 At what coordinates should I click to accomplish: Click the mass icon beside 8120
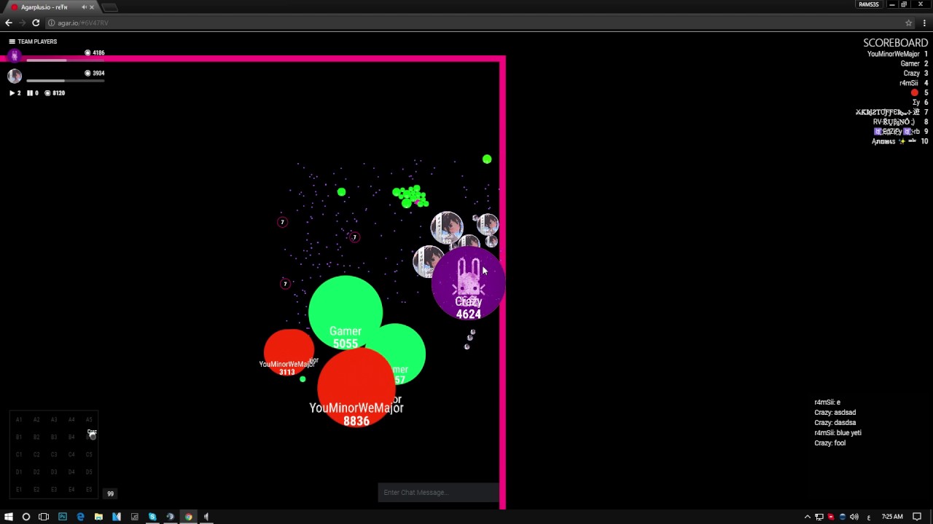tap(47, 93)
